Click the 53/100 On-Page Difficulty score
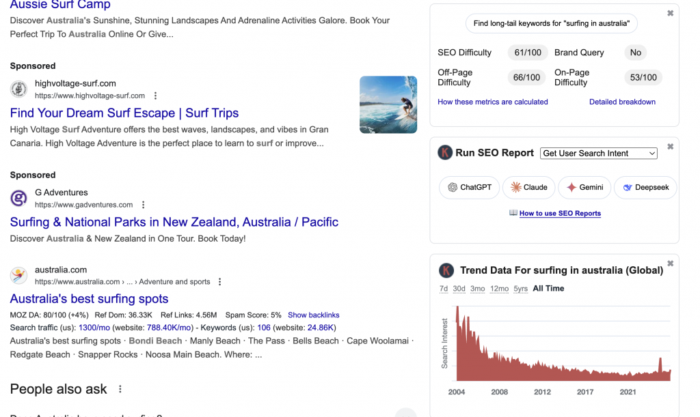 [643, 78]
